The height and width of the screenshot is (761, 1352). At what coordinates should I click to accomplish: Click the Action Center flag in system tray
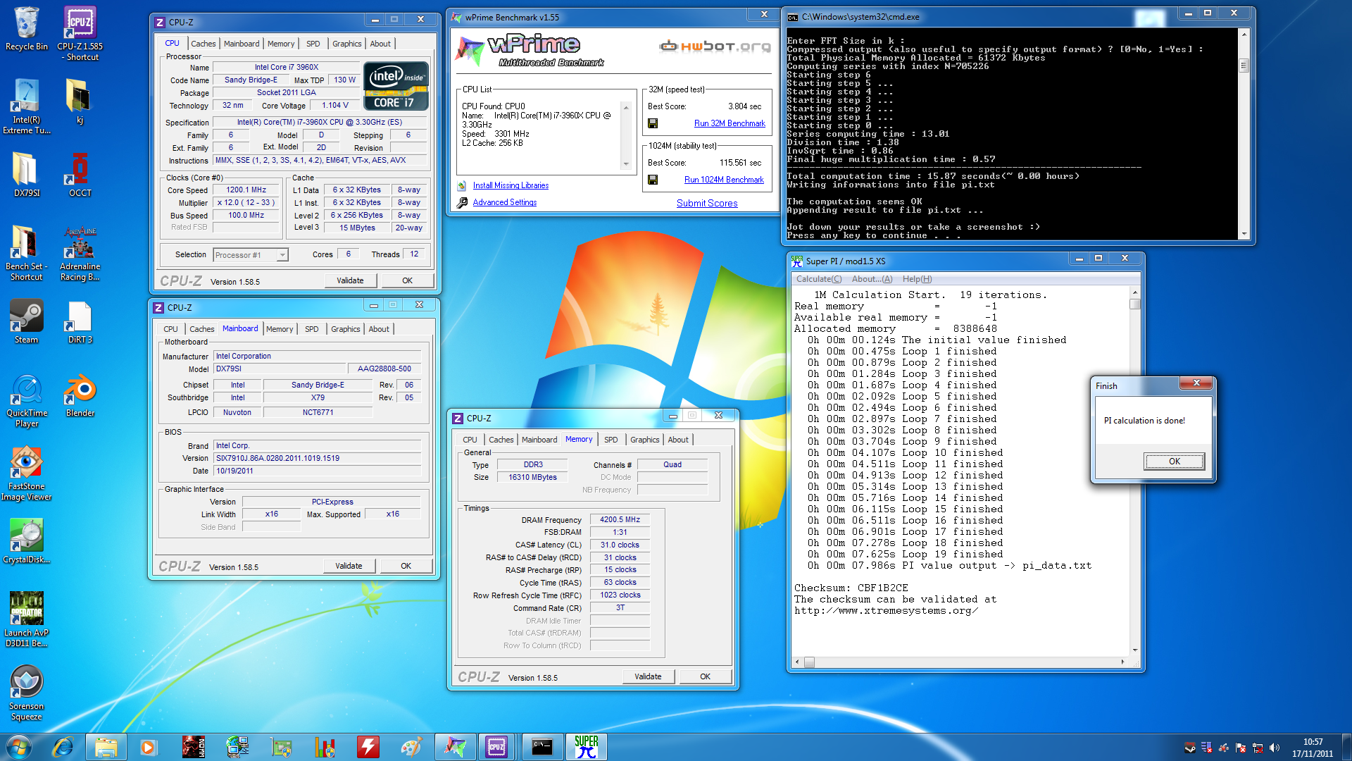[1240, 748]
